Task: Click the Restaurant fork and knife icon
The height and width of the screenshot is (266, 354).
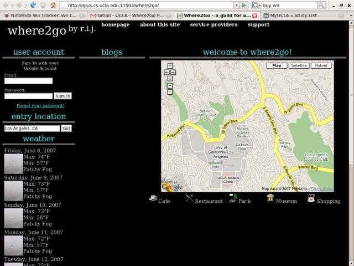Action: (189, 198)
